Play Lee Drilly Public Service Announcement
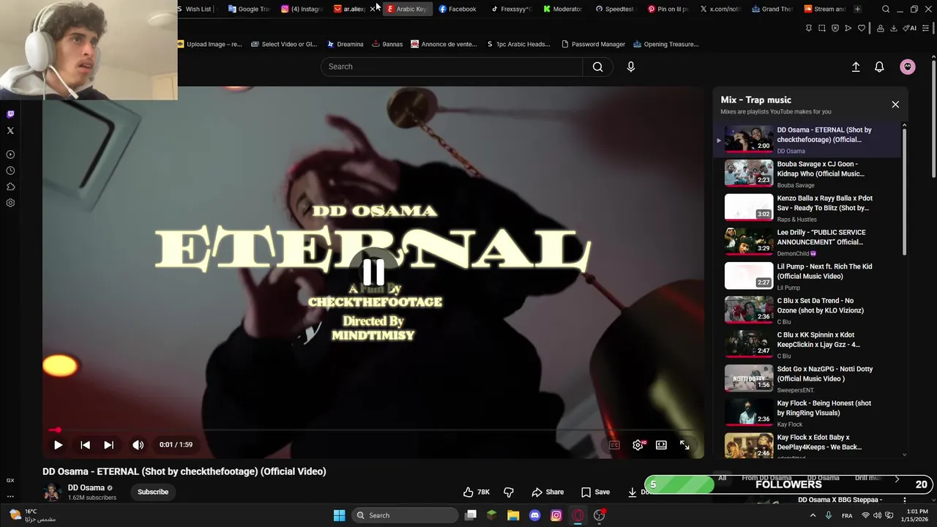This screenshot has height=527, width=937. click(807, 242)
